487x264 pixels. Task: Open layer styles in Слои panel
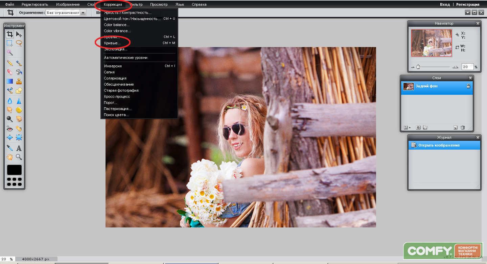click(425, 128)
